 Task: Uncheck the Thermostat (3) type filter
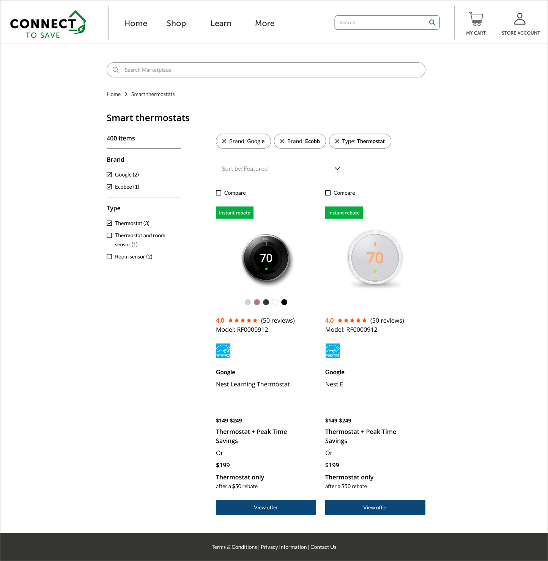tap(109, 223)
